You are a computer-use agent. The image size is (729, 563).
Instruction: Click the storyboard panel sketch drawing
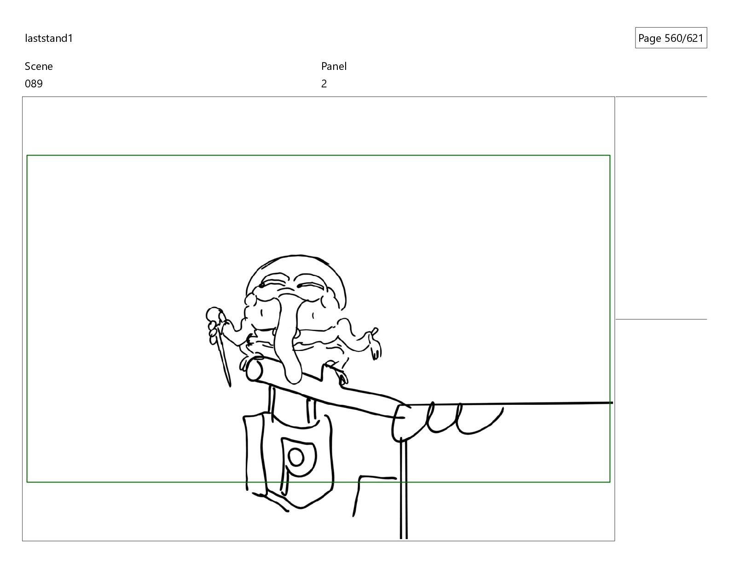point(318,319)
